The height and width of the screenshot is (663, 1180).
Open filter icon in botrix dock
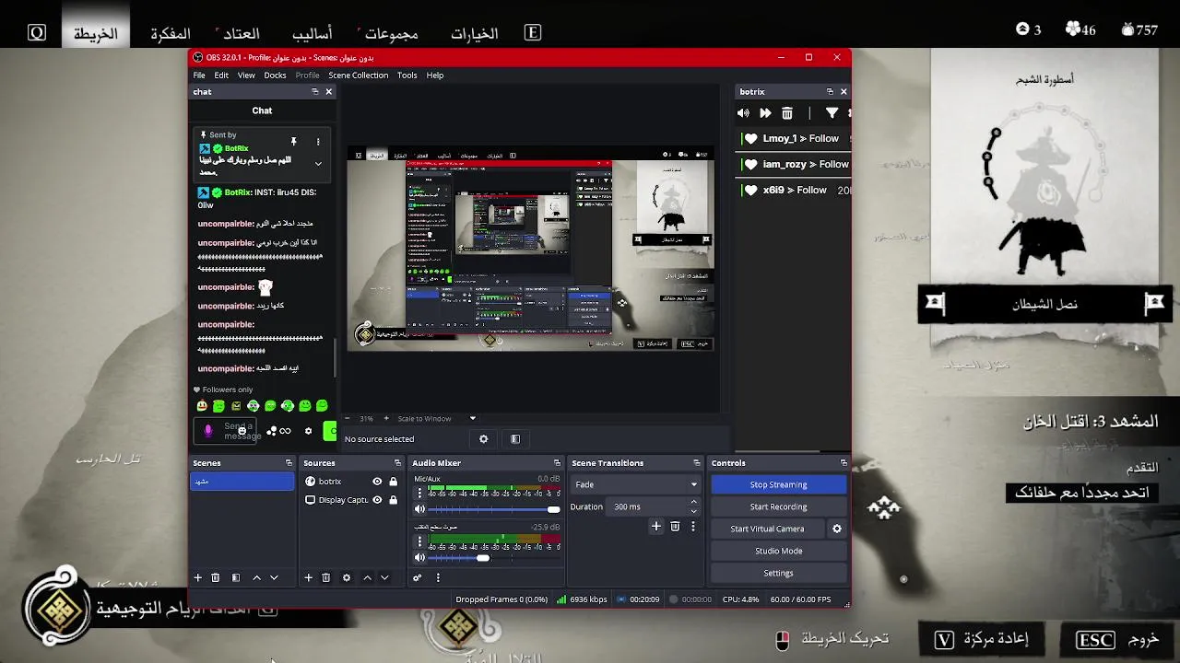click(x=832, y=113)
